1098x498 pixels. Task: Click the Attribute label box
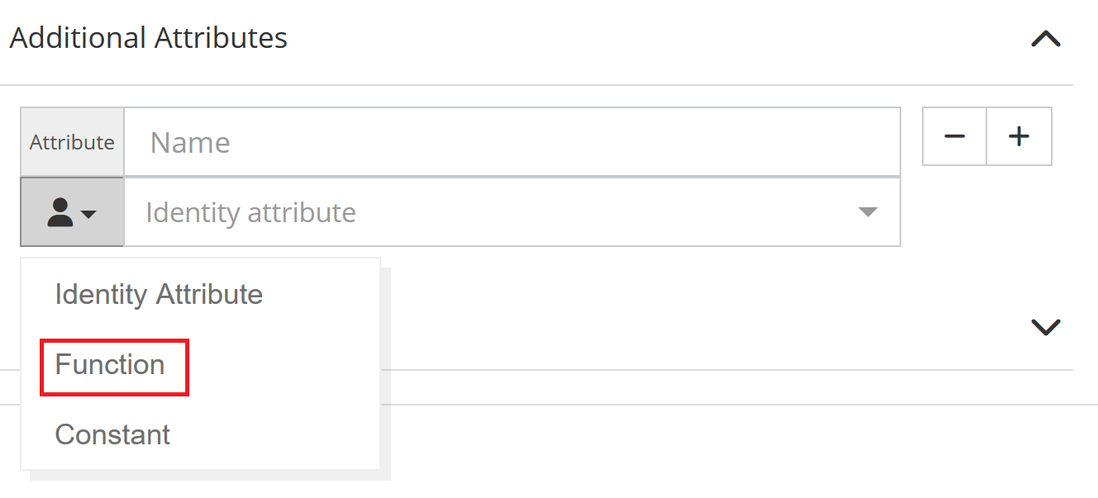pos(72,142)
